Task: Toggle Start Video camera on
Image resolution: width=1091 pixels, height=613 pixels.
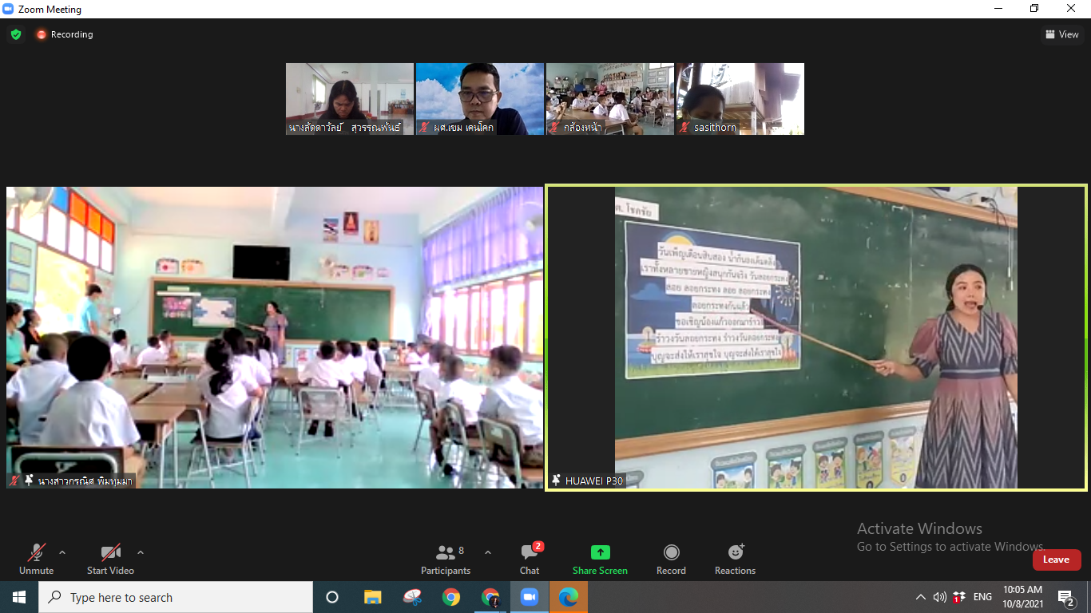Action: tap(110, 559)
